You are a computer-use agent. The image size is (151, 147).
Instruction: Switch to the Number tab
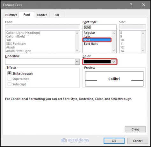tap(11, 15)
